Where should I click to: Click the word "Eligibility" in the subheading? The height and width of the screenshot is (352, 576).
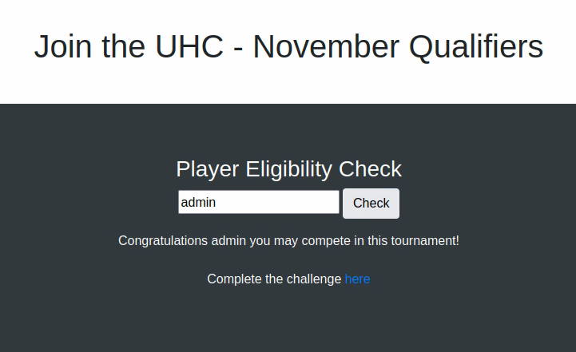tap(288, 169)
